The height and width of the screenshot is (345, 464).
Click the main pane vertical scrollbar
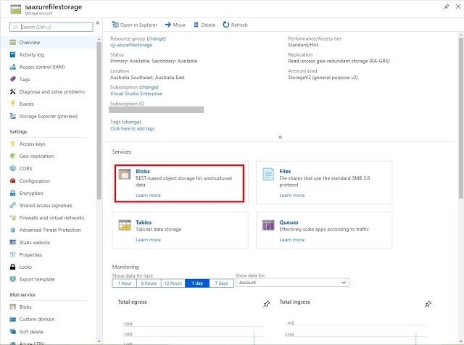pyautogui.click(x=461, y=117)
